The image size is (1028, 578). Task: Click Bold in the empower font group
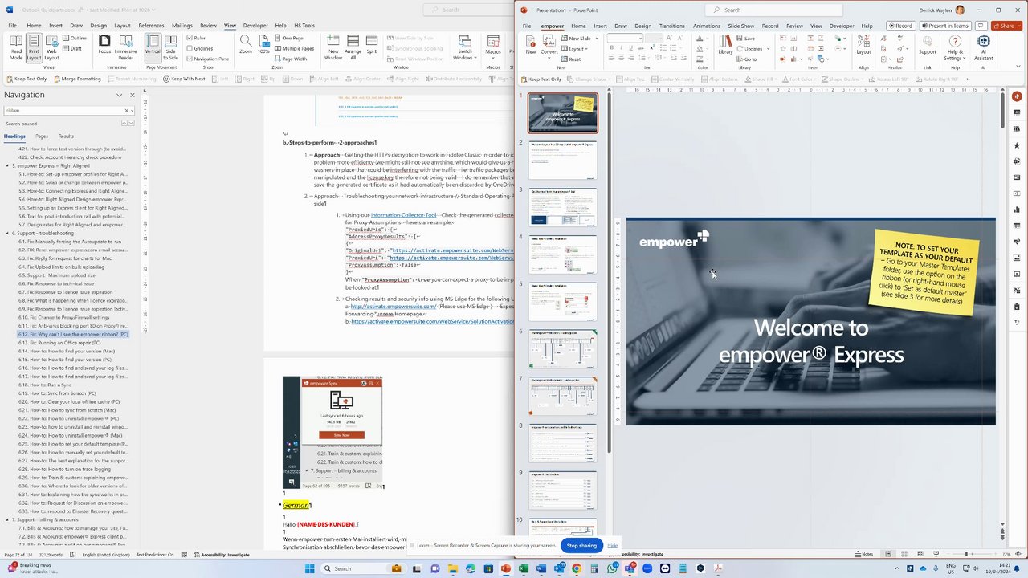611,48
